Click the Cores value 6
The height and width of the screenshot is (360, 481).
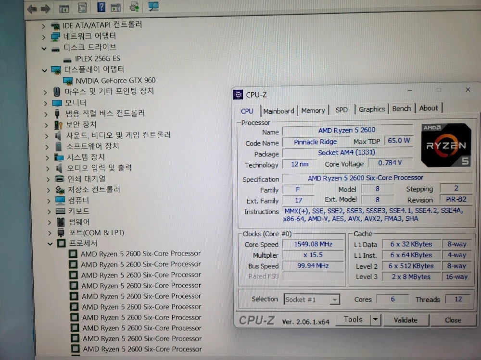tap(392, 299)
